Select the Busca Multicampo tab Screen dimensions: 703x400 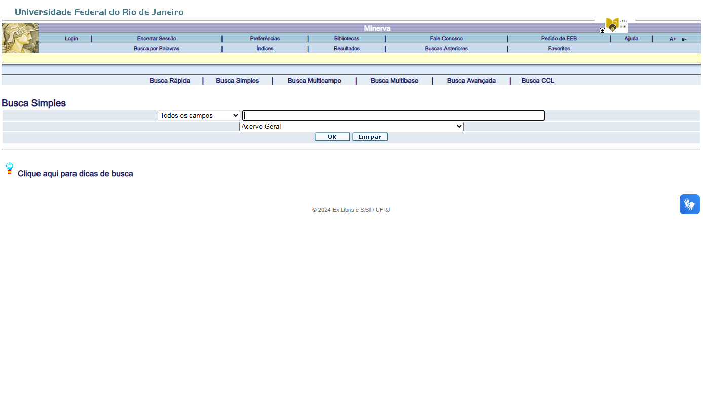click(x=314, y=81)
